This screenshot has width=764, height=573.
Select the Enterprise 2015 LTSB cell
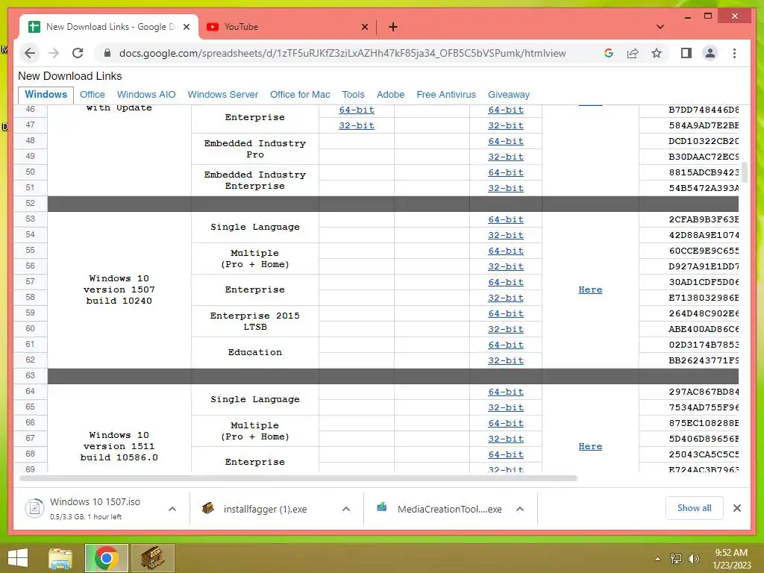click(255, 321)
